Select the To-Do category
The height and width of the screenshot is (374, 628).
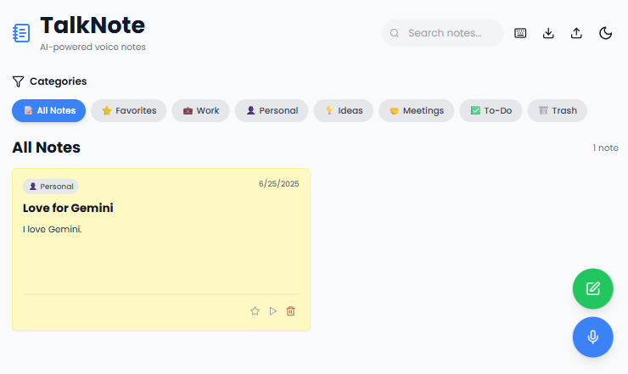pyautogui.click(x=491, y=110)
